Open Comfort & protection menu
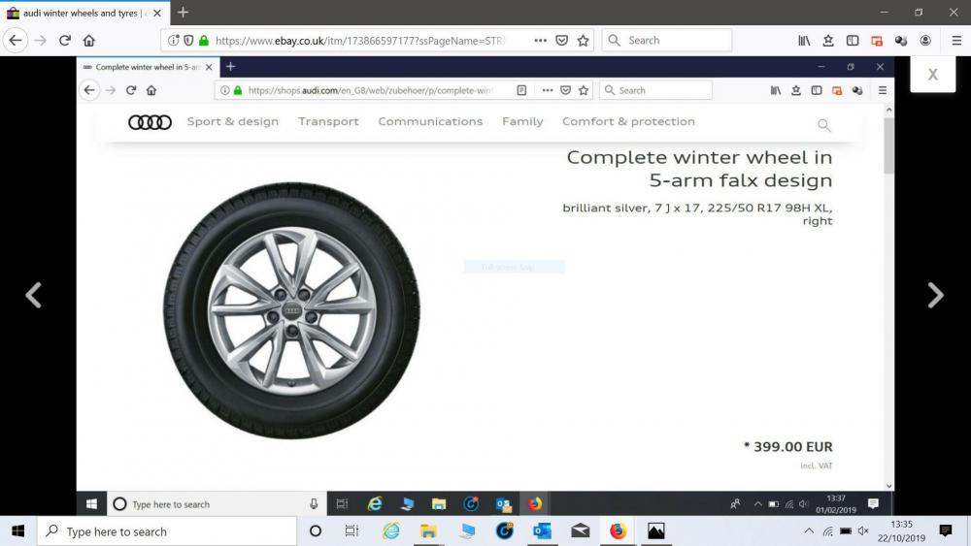This screenshot has width=971, height=546. [x=628, y=122]
